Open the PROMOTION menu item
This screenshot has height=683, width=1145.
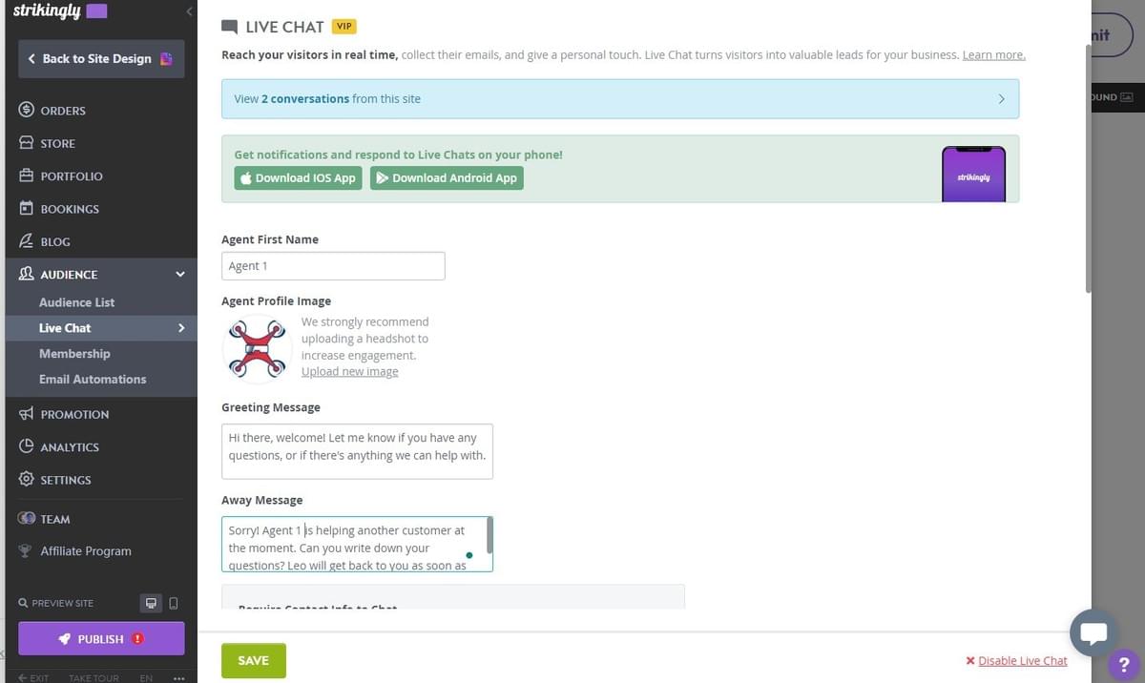coord(74,415)
